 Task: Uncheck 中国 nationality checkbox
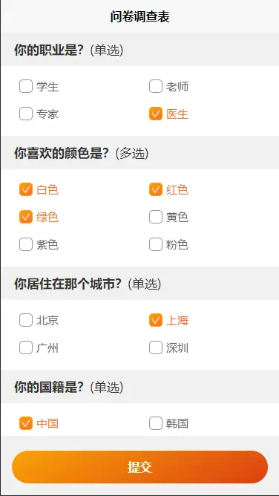pyautogui.click(x=26, y=423)
